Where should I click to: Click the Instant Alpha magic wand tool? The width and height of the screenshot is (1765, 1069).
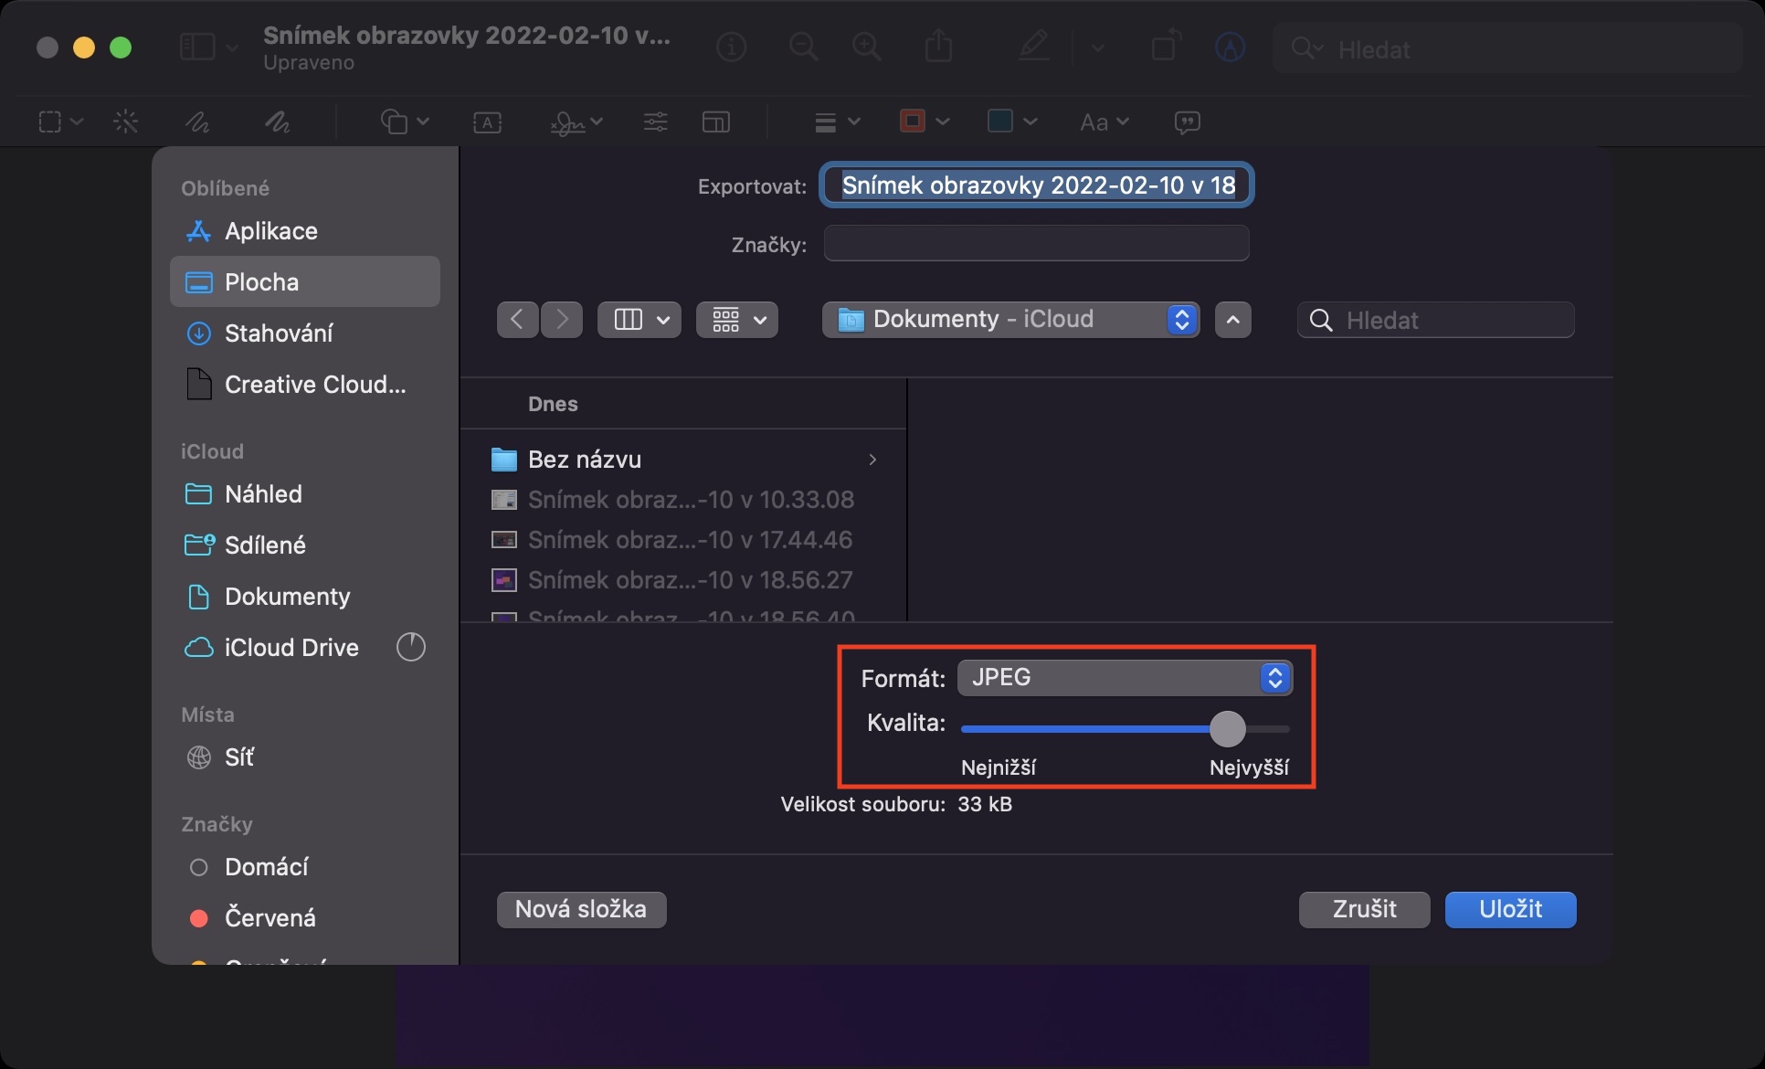pos(125,122)
